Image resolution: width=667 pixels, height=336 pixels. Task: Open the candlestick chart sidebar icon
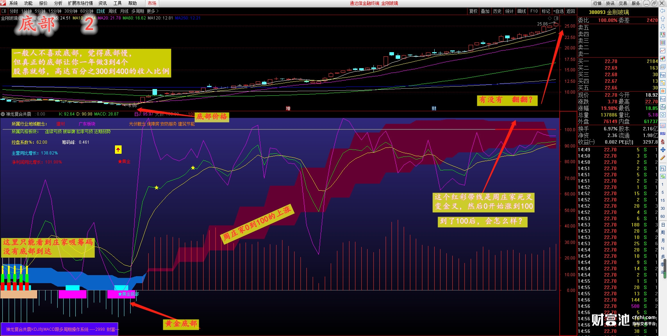(x=662, y=58)
